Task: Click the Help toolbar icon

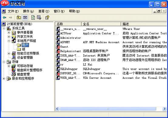Action: 47,18
